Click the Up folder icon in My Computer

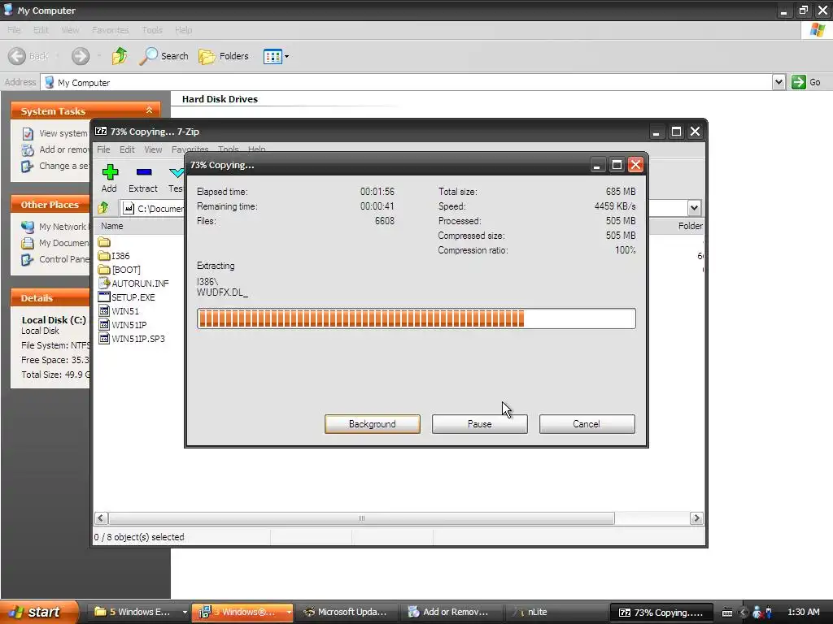point(120,56)
